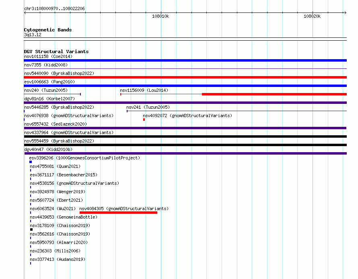
Task: Click the thin nsv240 variant line
Action: tap(52, 94)
